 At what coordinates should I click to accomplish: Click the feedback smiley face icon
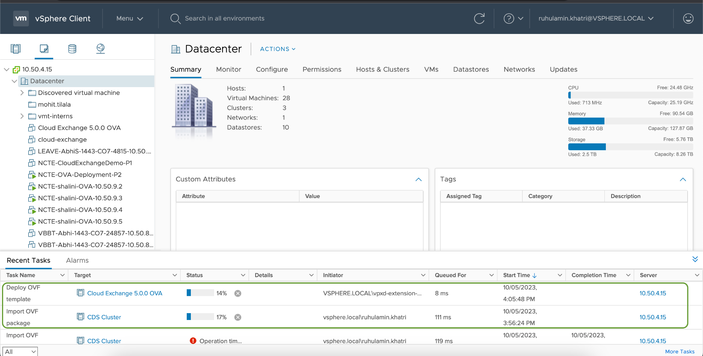[x=688, y=19]
